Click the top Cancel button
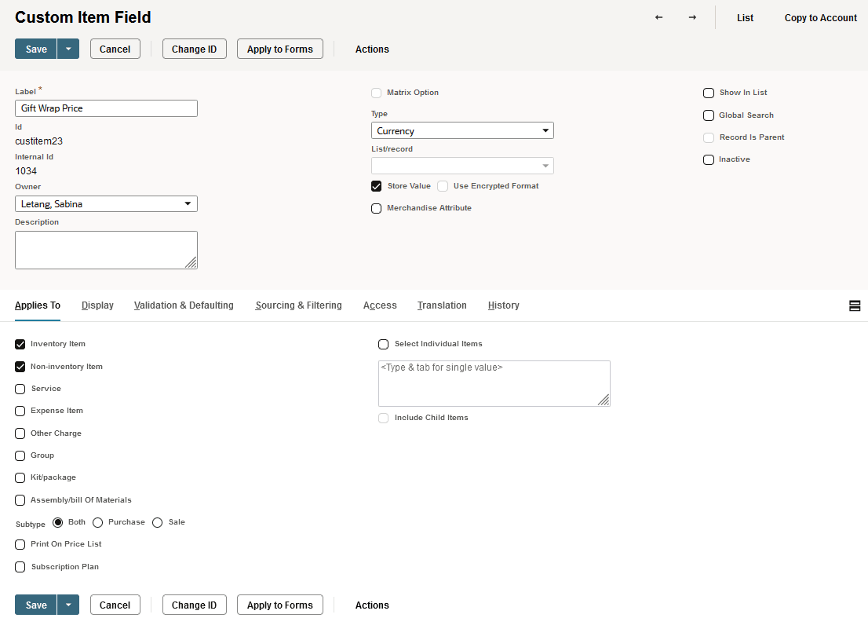Viewport: 868px width, 618px height. (x=115, y=49)
